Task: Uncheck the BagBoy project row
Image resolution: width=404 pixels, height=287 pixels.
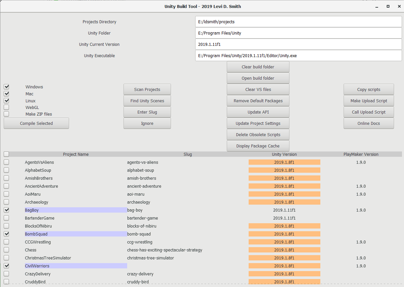Action: pos(6,210)
